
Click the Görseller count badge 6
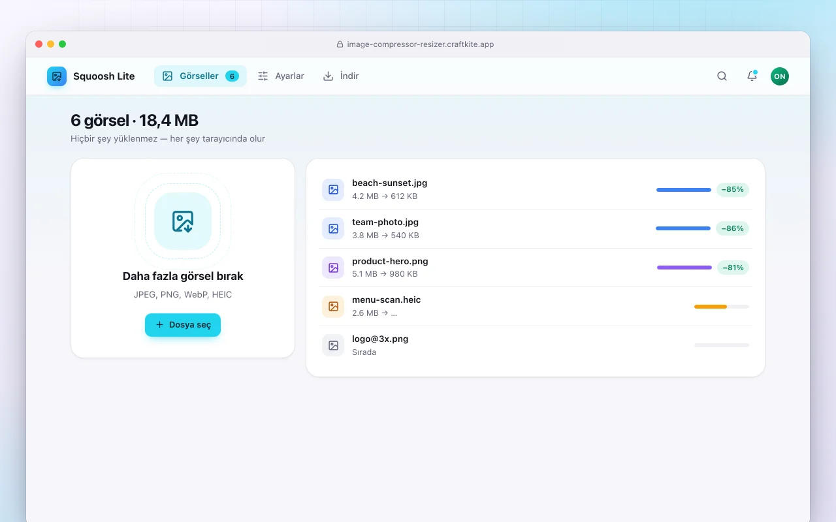tap(232, 76)
